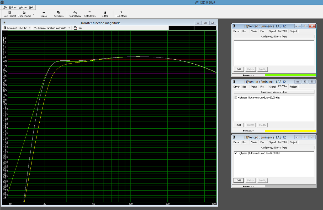The height and width of the screenshot is (210, 323).
Task: Open Project tab in [3]Vented window
Action: click(x=294, y=142)
